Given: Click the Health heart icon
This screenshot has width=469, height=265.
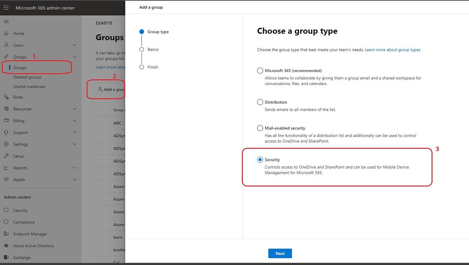Looking at the screenshot, I should click(6, 179).
